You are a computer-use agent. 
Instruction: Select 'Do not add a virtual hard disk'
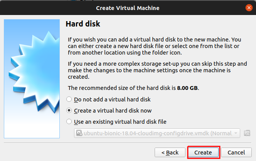(x=69, y=99)
